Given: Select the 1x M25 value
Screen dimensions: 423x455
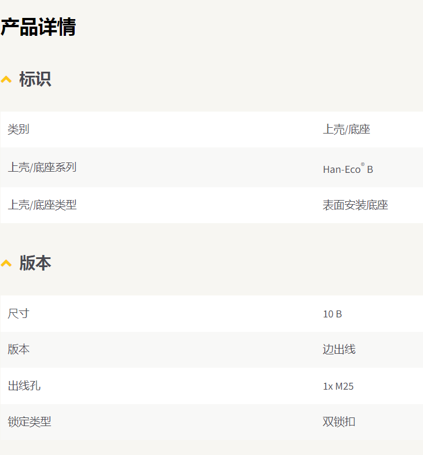Looking at the screenshot, I should (338, 386).
